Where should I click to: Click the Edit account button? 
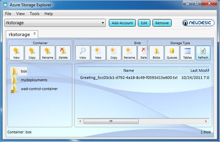[144, 23]
